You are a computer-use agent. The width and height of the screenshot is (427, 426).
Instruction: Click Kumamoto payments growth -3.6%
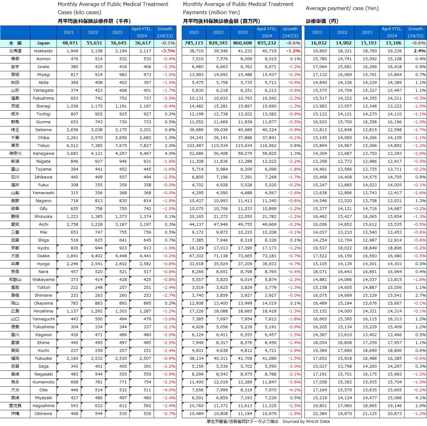(290, 382)
